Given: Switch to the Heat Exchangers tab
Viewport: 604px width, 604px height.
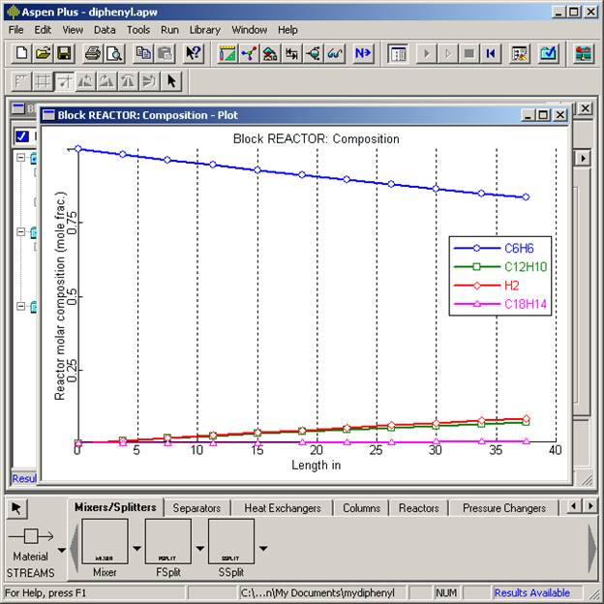Looking at the screenshot, I should pyautogui.click(x=282, y=508).
